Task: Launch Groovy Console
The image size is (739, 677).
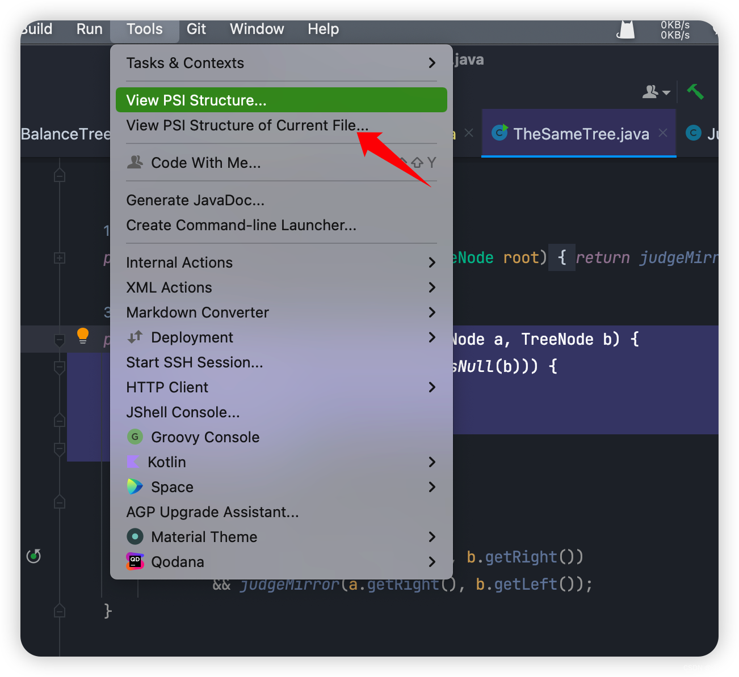Action: pyautogui.click(x=282, y=437)
